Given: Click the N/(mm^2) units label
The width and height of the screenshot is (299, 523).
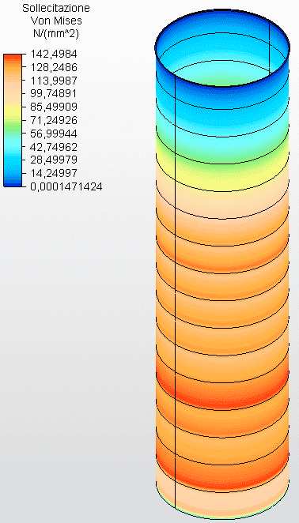Looking at the screenshot, I should (x=56, y=34).
